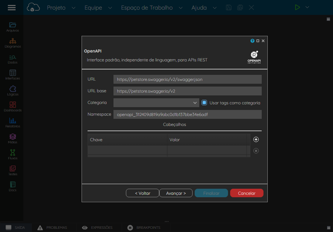Click the red Cancelar button
This screenshot has height=232, width=333.
(x=247, y=193)
